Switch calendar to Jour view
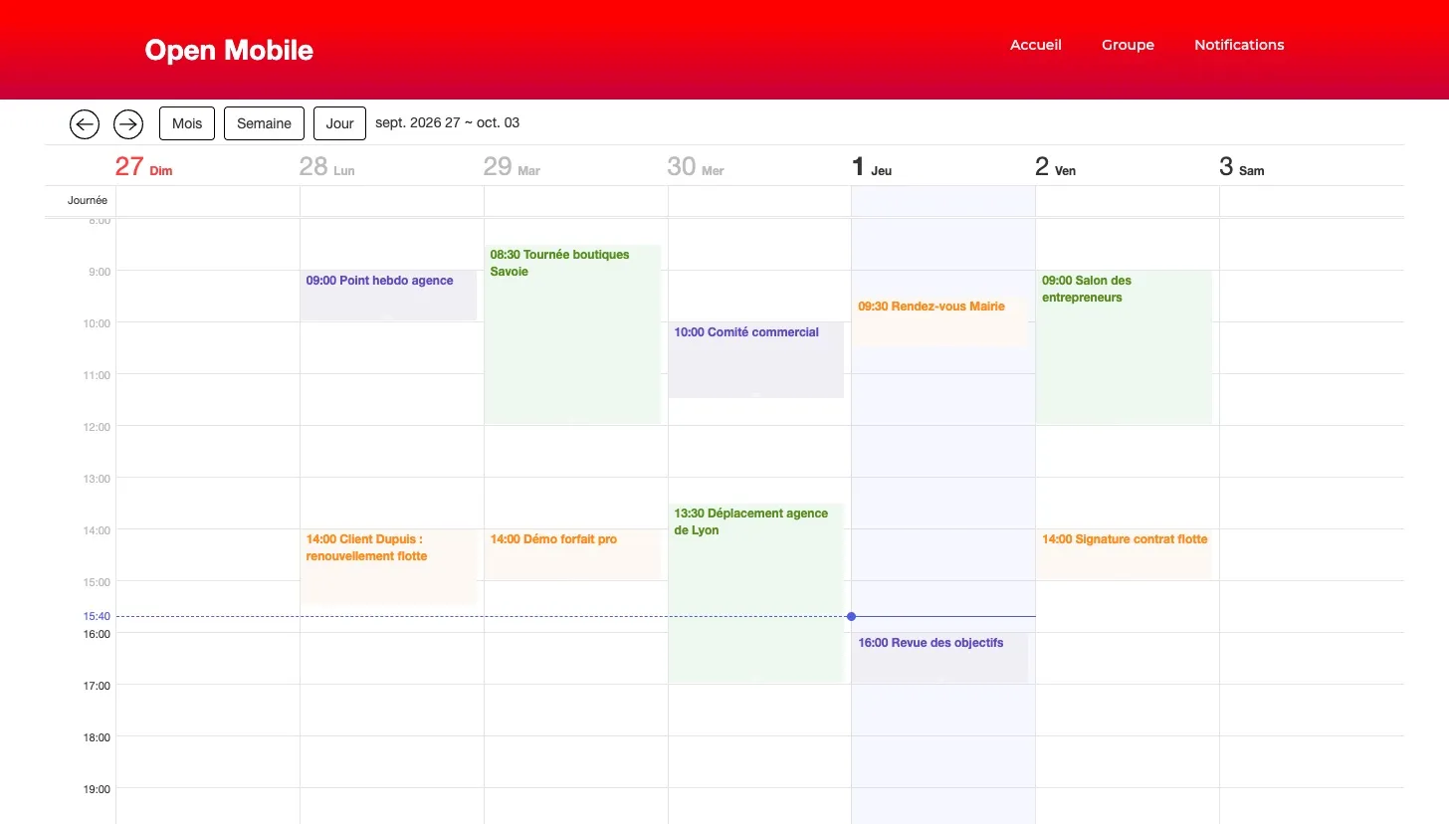The width and height of the screenshot is (1449, 824). point(339,123)
